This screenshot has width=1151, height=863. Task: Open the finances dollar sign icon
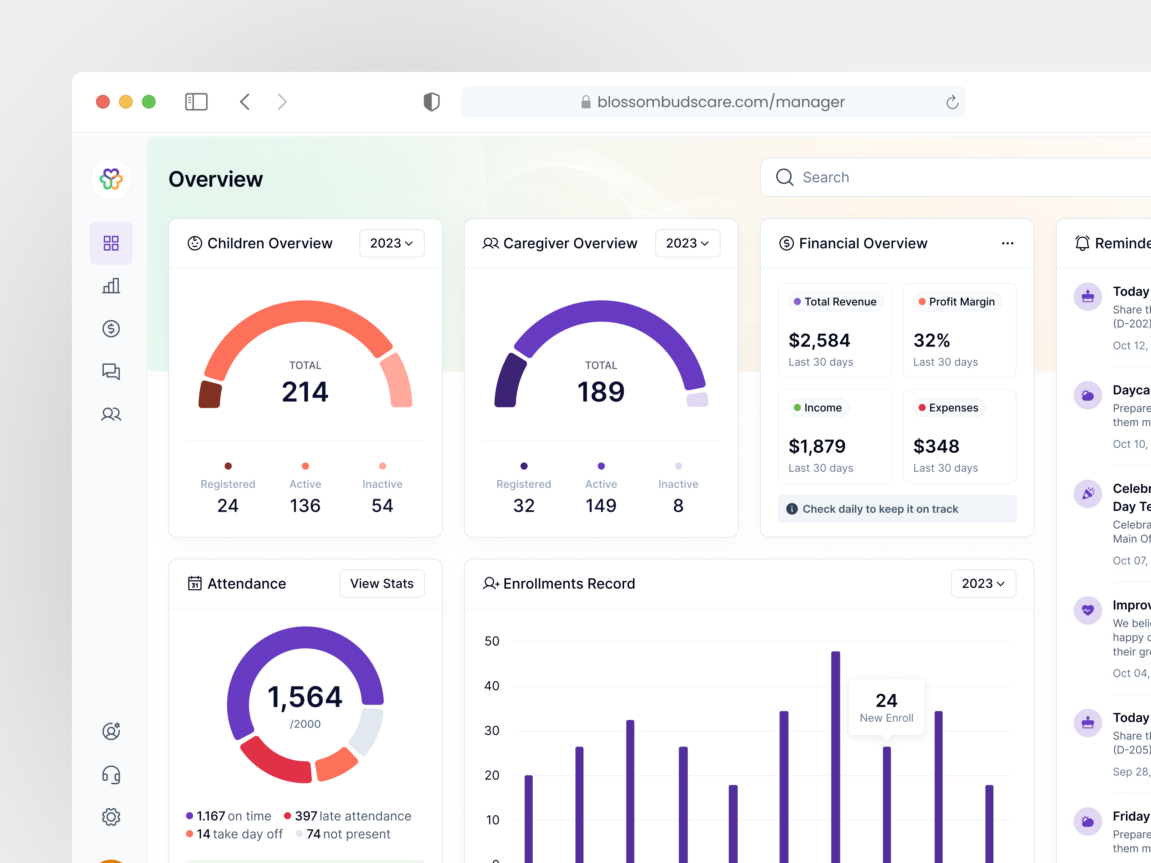tap(111, 328)
